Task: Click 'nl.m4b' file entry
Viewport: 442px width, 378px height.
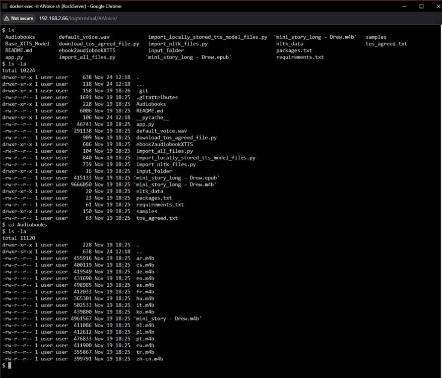Action: tap(145, 326)
